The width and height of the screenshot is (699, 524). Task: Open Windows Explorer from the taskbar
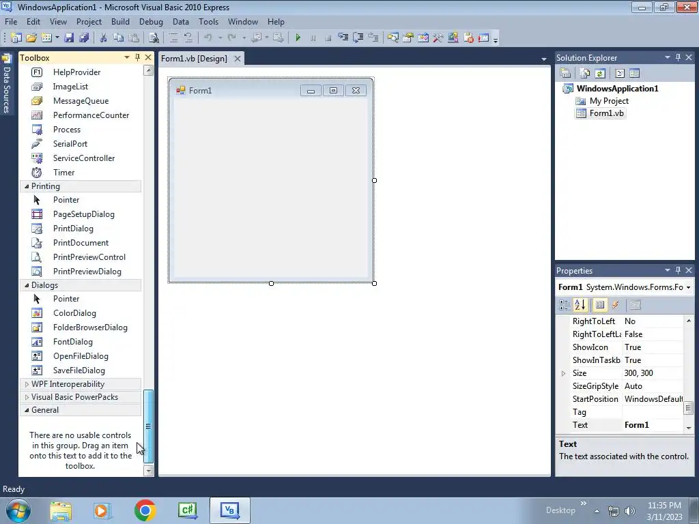pos(61,510)
